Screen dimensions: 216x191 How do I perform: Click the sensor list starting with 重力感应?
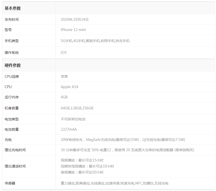click(115, 183)
